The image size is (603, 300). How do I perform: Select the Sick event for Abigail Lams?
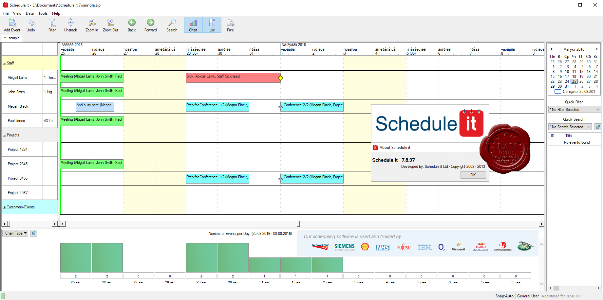[x=233, y=78]
